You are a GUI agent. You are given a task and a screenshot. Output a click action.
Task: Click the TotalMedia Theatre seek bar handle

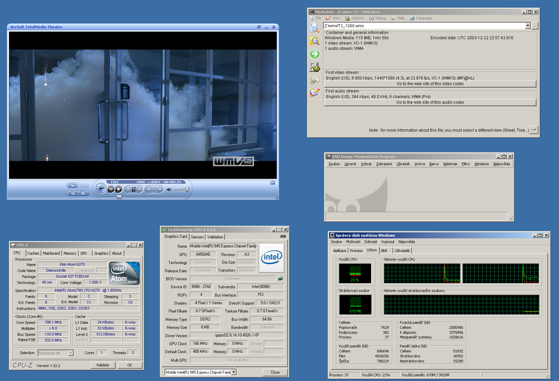point(119,197)
